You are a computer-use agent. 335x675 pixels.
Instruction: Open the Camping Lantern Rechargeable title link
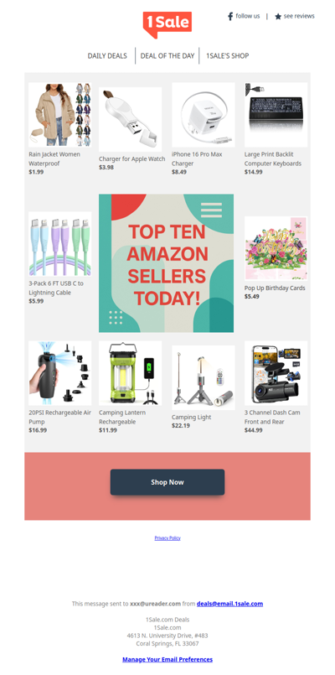click(x=122, y=417)
